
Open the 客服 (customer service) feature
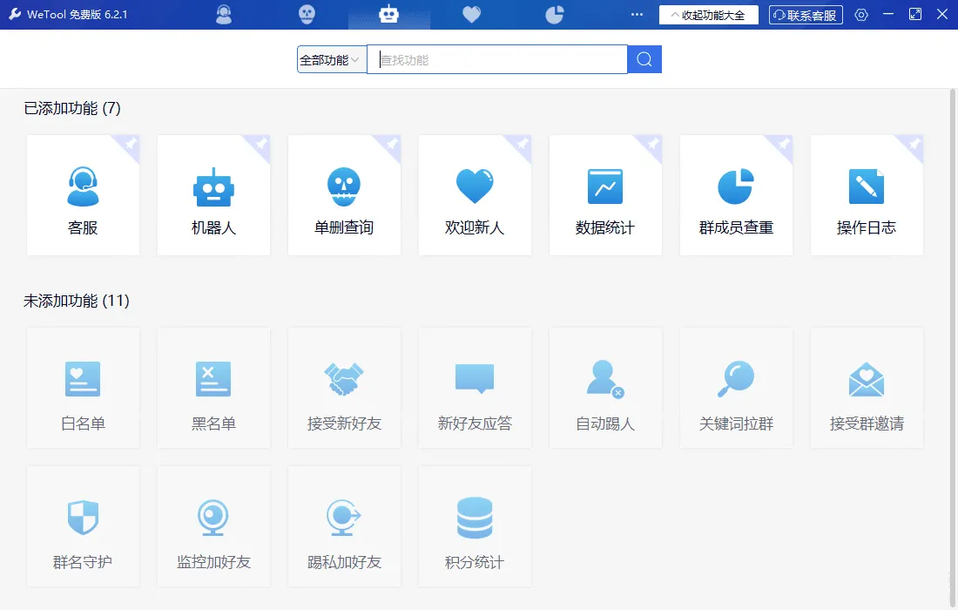(83, 193)
